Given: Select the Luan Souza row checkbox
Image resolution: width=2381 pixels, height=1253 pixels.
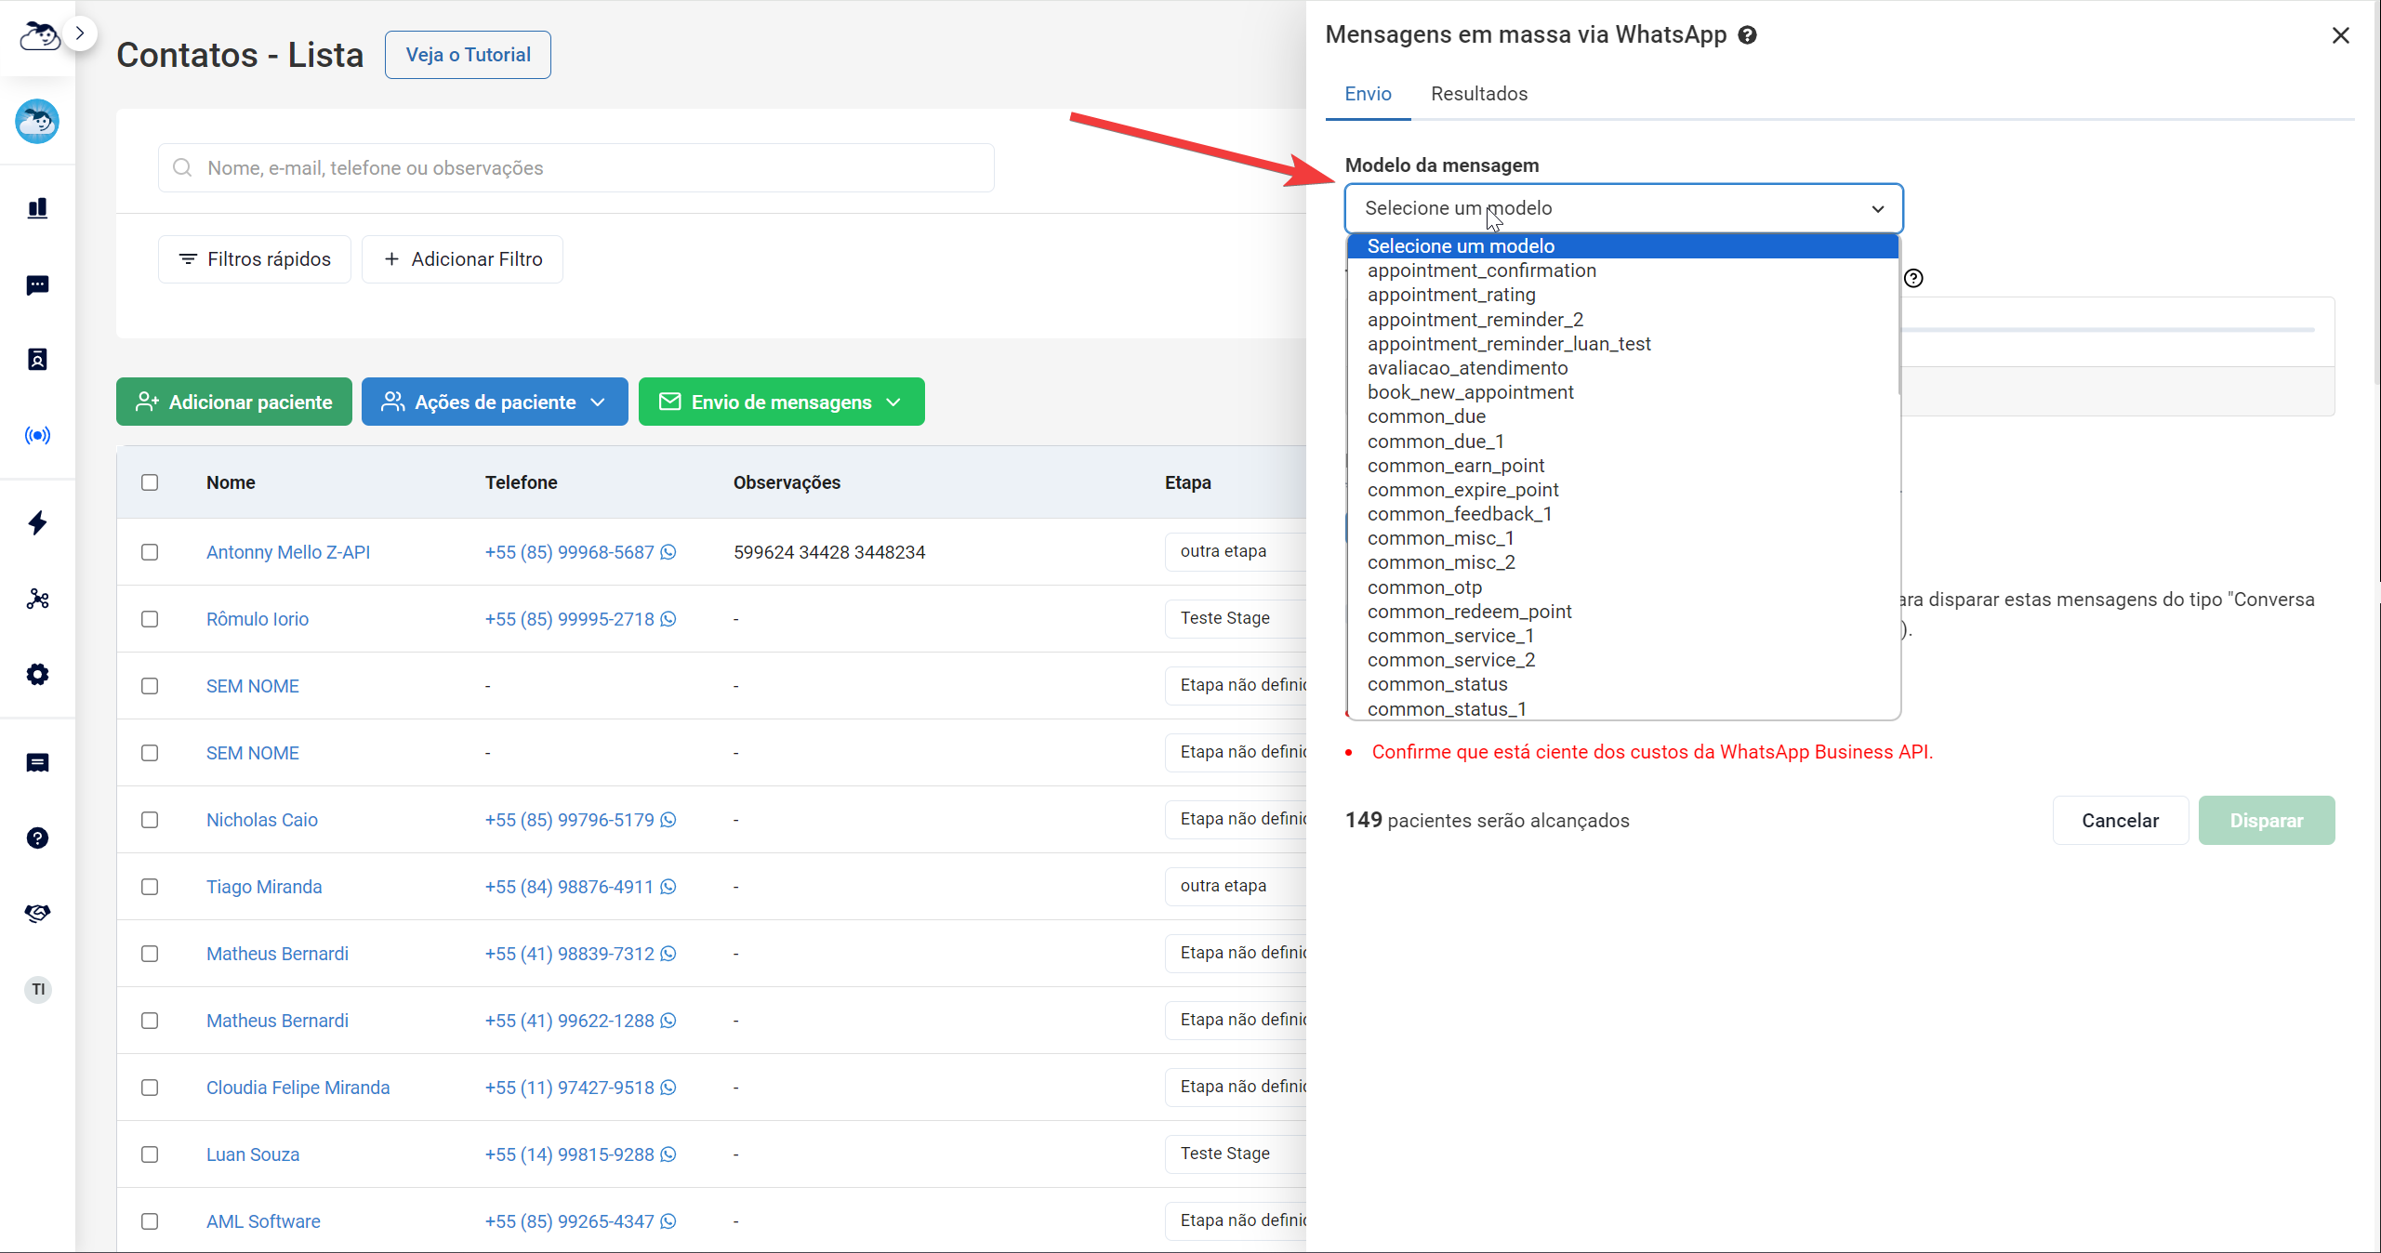Looking at the screenshot, I should pos(150,1154).
